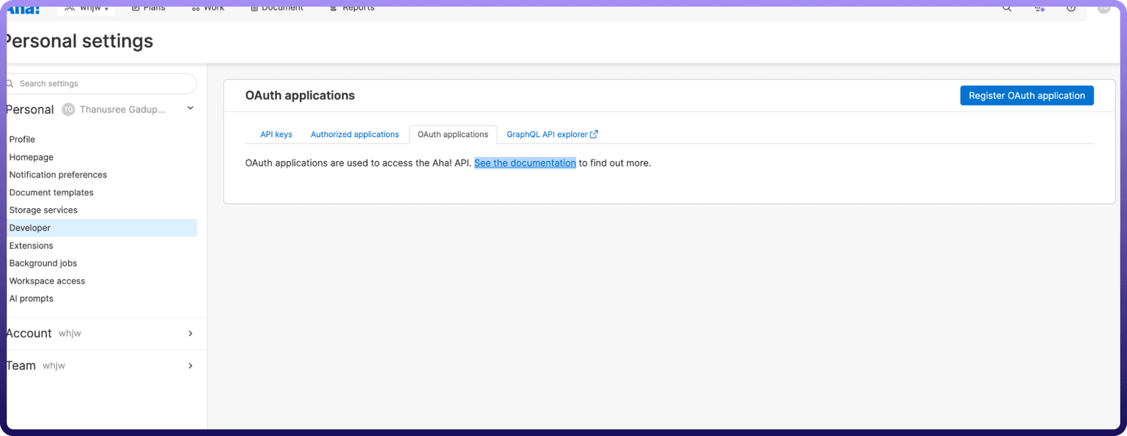Screen dimensions: 1127x436
Task: Click the TG avatar beside Personal
Action: 69,110
